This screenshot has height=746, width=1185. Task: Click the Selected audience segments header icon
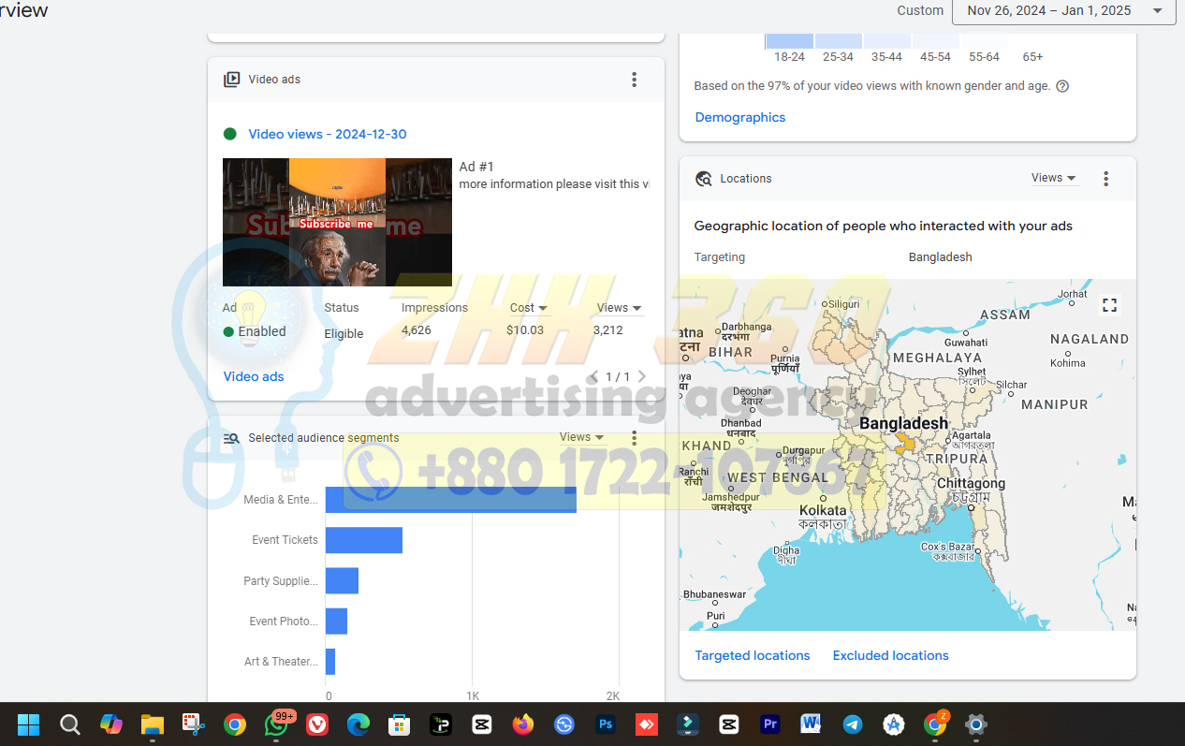pyautogui.click(x=231, y=438)
